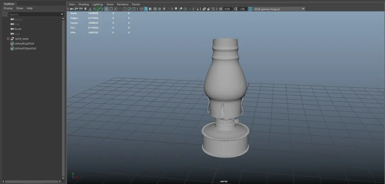
Task: Click the Image Plane icon
Action: click(90, 9)
